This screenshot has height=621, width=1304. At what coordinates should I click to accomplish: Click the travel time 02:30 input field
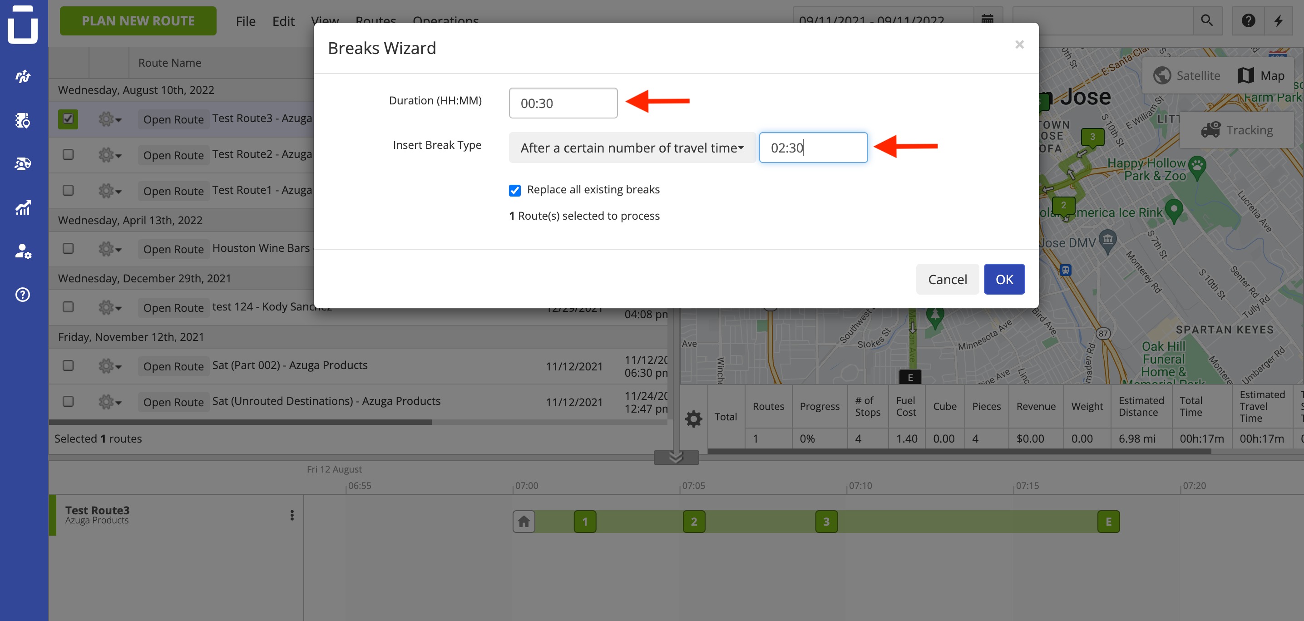813,148
